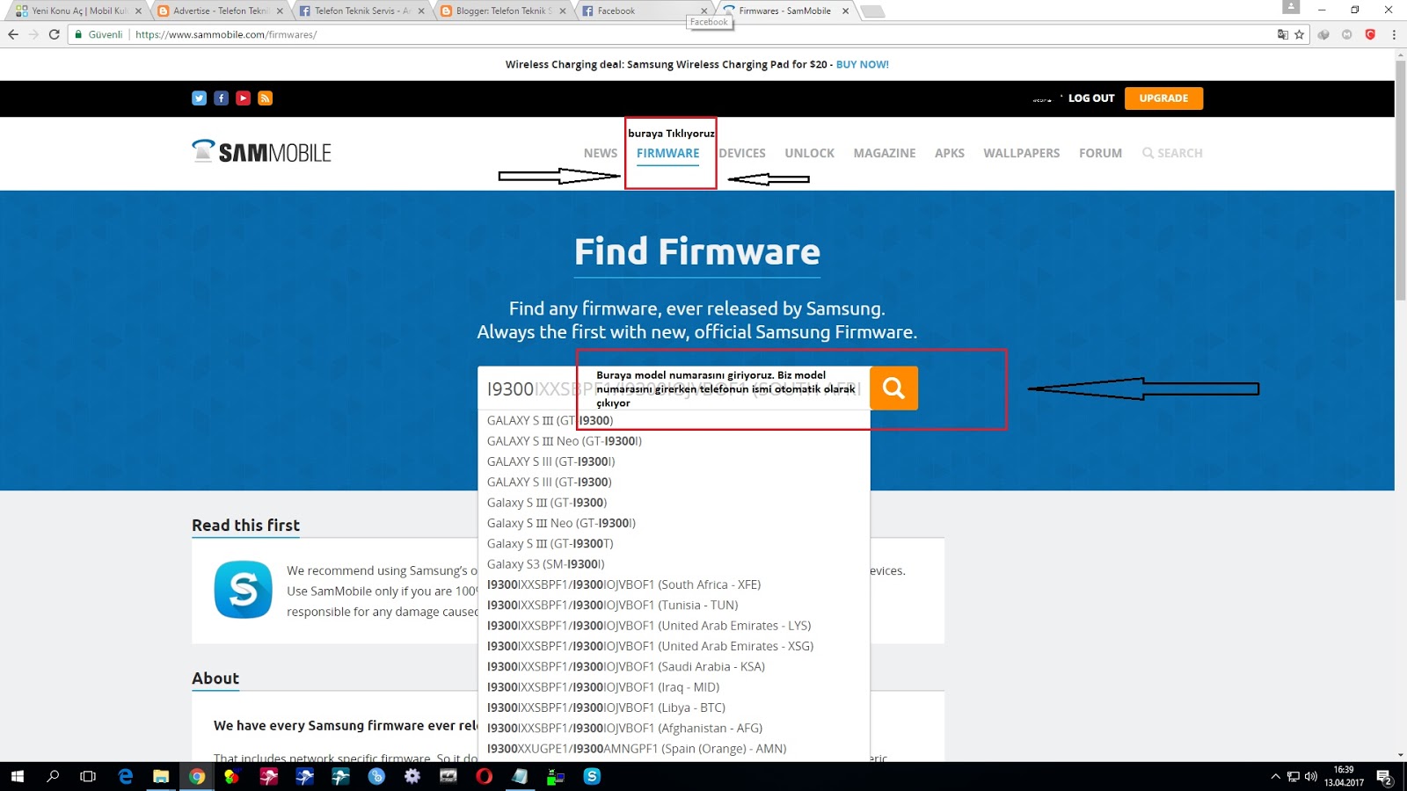The image size is (1407, 791).
Task: Launch Microsoft Edge from the taskbar
Action: (126, 776)
